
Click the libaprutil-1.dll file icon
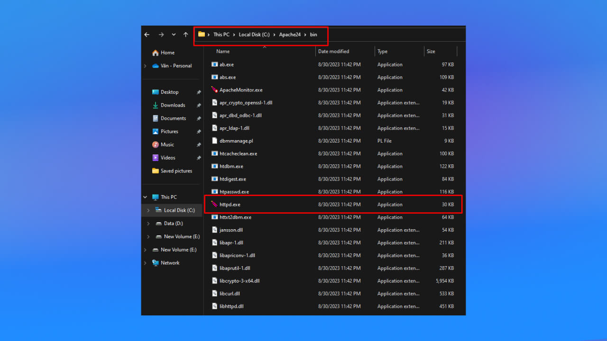tap(214, 268)
